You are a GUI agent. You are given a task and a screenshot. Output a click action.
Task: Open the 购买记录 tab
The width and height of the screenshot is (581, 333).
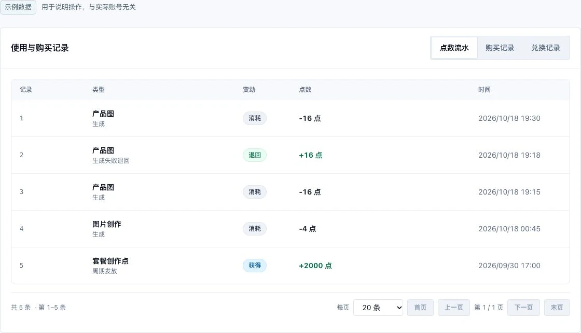click(x=500, y=48)
